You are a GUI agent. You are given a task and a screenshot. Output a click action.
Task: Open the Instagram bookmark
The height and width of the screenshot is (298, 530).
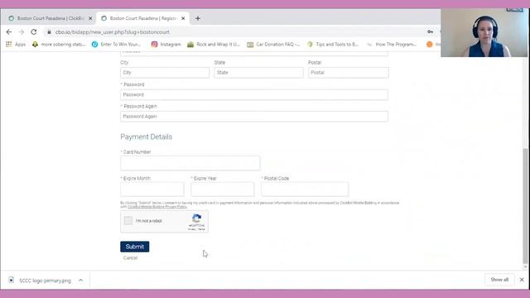coord(166,44)
